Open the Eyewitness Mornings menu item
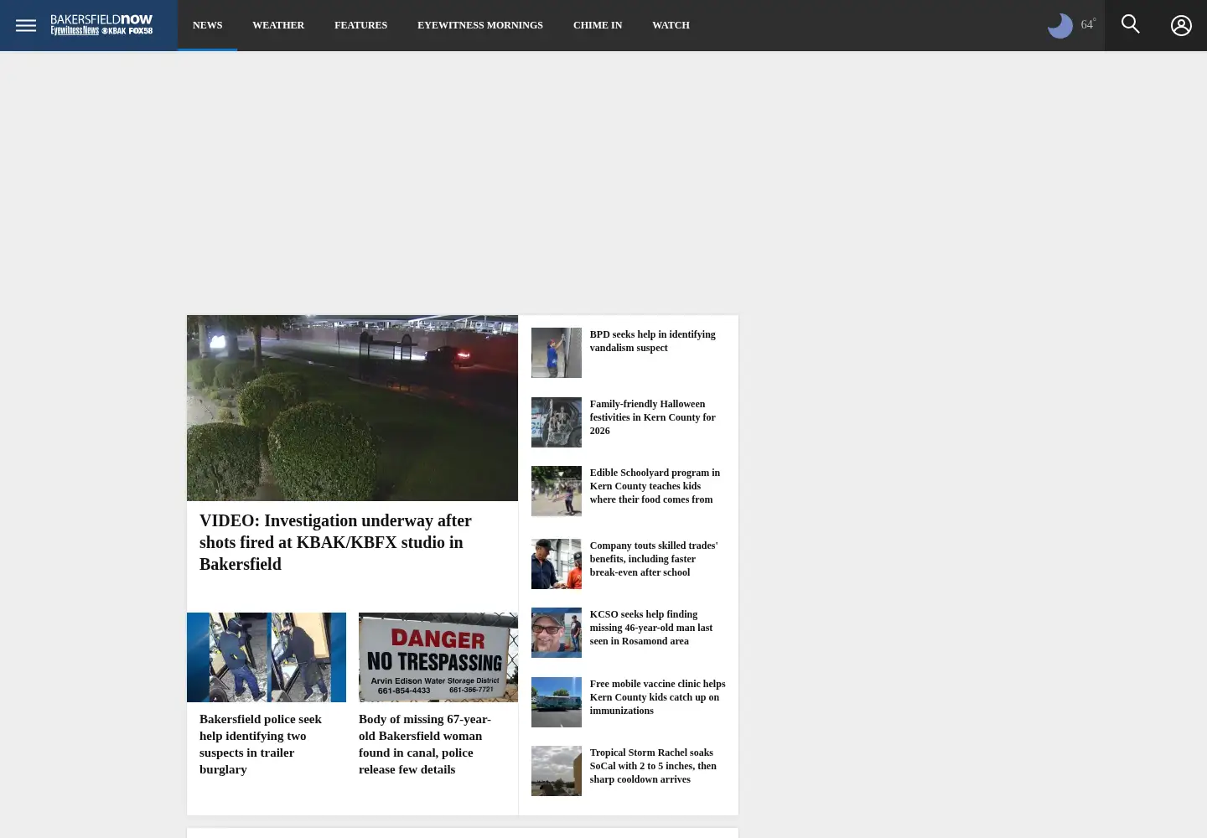The height and width of the screenshot is (838, 1207). click(480, 25)
